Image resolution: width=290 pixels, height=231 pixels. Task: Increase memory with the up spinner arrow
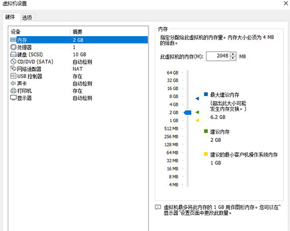233,54
